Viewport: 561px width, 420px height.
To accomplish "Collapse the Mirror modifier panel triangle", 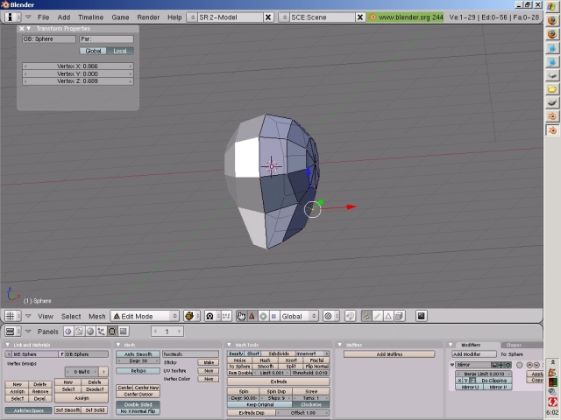I will pyautogui.click(x=452, y=365).
